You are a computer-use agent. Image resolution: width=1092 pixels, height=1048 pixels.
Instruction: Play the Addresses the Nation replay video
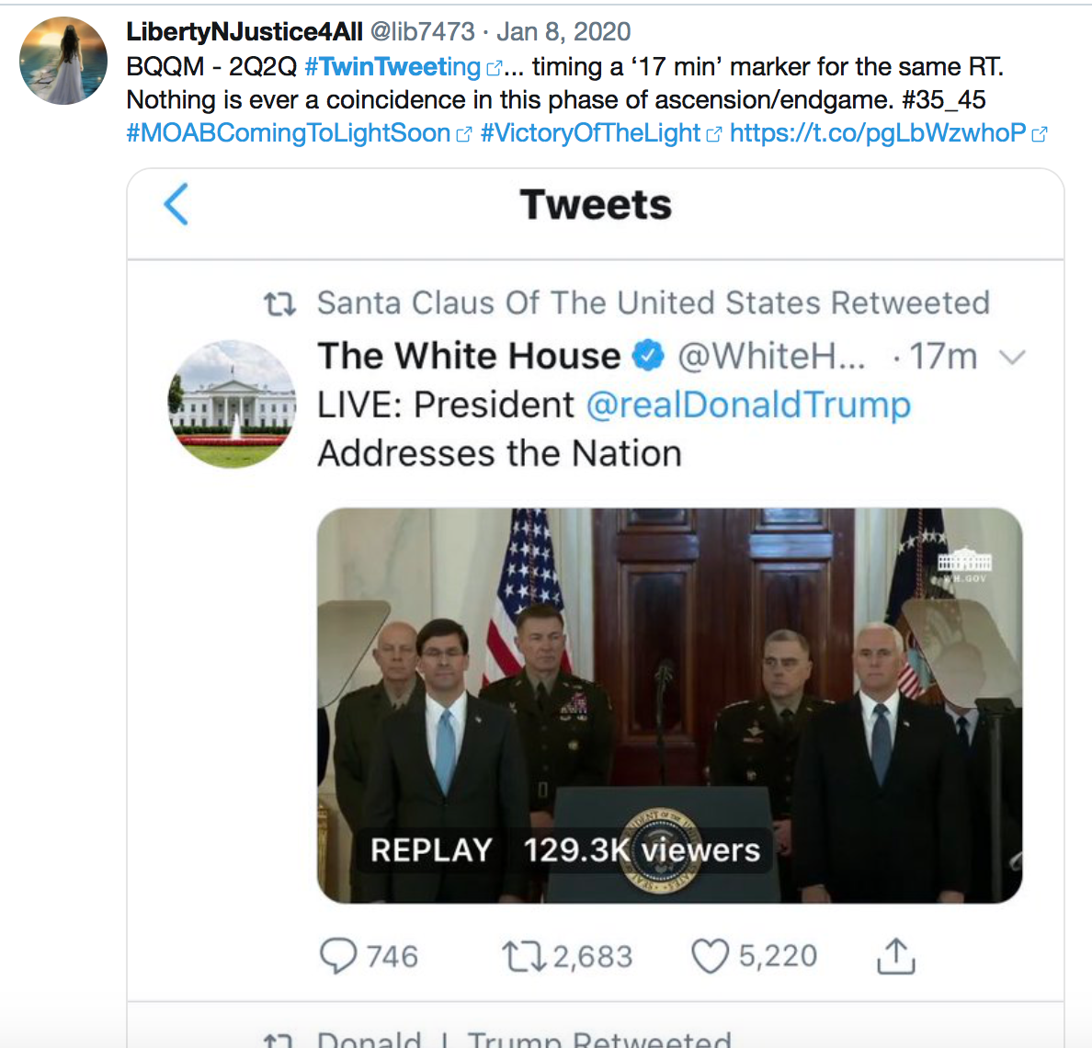669,705
